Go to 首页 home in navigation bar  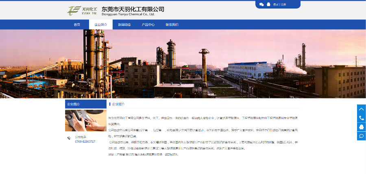77,24
